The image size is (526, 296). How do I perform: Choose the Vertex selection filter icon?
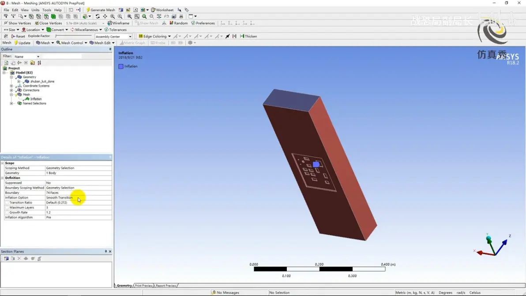point(31,16)
